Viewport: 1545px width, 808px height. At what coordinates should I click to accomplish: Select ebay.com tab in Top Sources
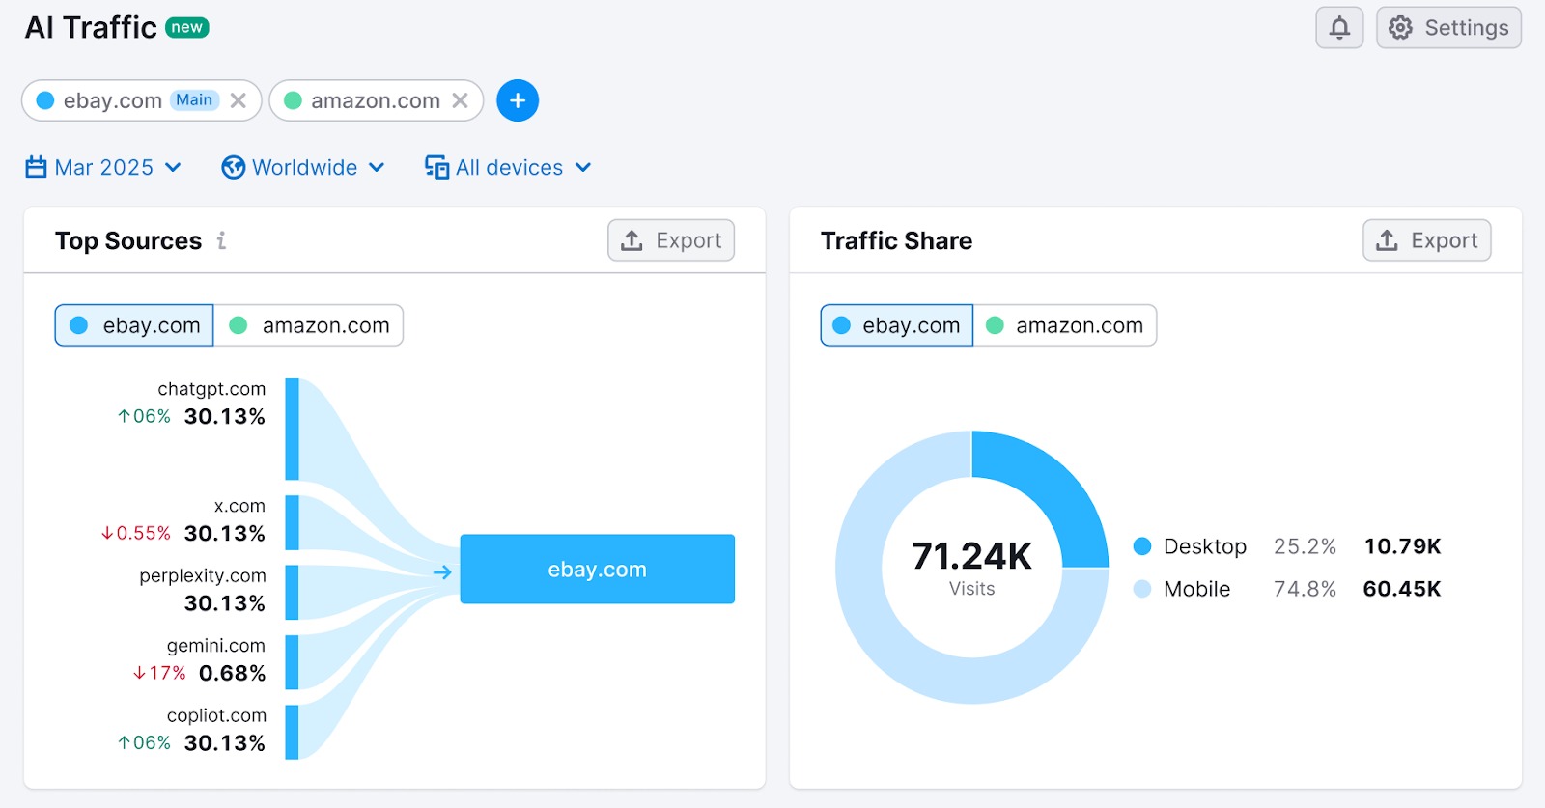[x=134, y=325]
